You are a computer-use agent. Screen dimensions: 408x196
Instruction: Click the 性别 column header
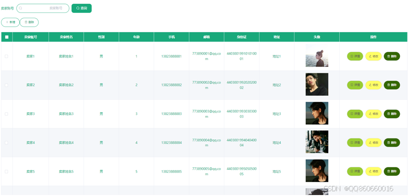click(x=101, y=37)
